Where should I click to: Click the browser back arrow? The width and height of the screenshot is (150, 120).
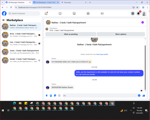coord(3,7)
